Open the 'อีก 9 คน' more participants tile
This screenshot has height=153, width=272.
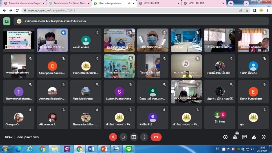point(220,117)
